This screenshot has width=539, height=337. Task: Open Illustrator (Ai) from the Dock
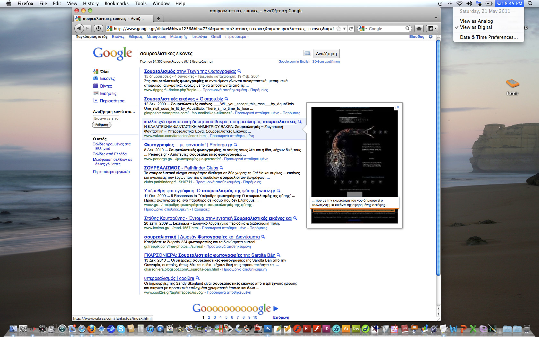(346, 329)
